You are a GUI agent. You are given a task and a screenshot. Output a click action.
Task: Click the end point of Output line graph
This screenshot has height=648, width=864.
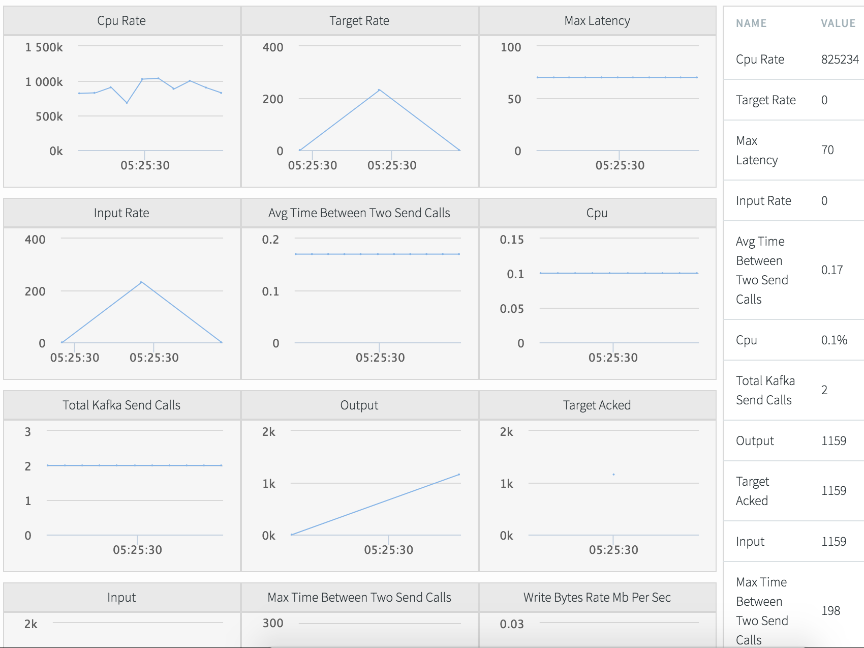pos(459,475)
